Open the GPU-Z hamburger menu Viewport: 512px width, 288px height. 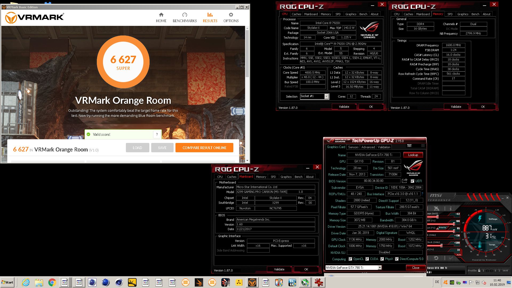coord(423,146)
